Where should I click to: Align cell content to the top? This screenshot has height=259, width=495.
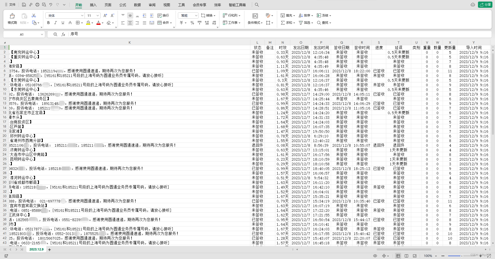pyautogui.click(x=123, y=15)
